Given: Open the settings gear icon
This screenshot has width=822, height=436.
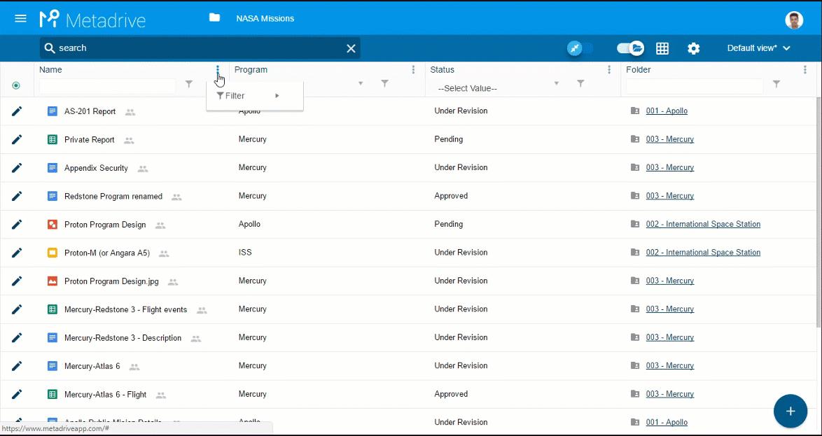Looking at the screenshot, I should point(693,48).
